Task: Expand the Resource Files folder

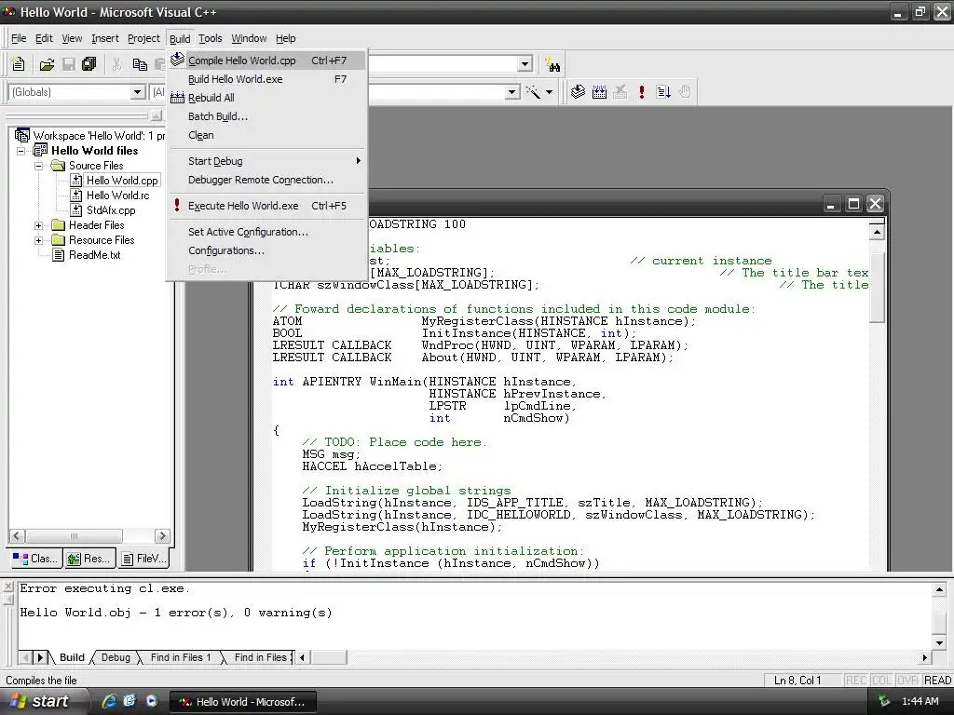Action: [x=38, y=240]
